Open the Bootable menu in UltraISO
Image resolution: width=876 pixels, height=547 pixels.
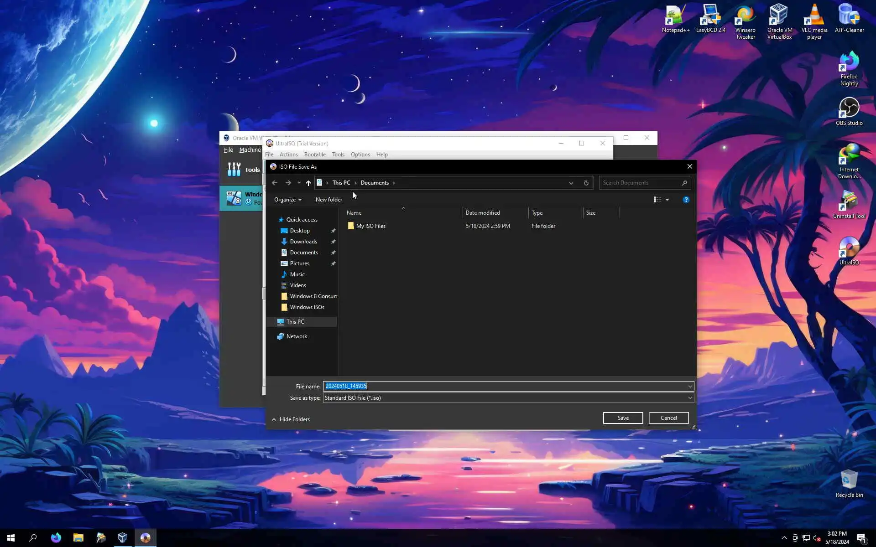pyautogui.click(x=315, y=155)
